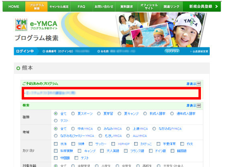Open the FAQ menu item
The width and height of the screenshot is (225, 167).
pos(81,6)
